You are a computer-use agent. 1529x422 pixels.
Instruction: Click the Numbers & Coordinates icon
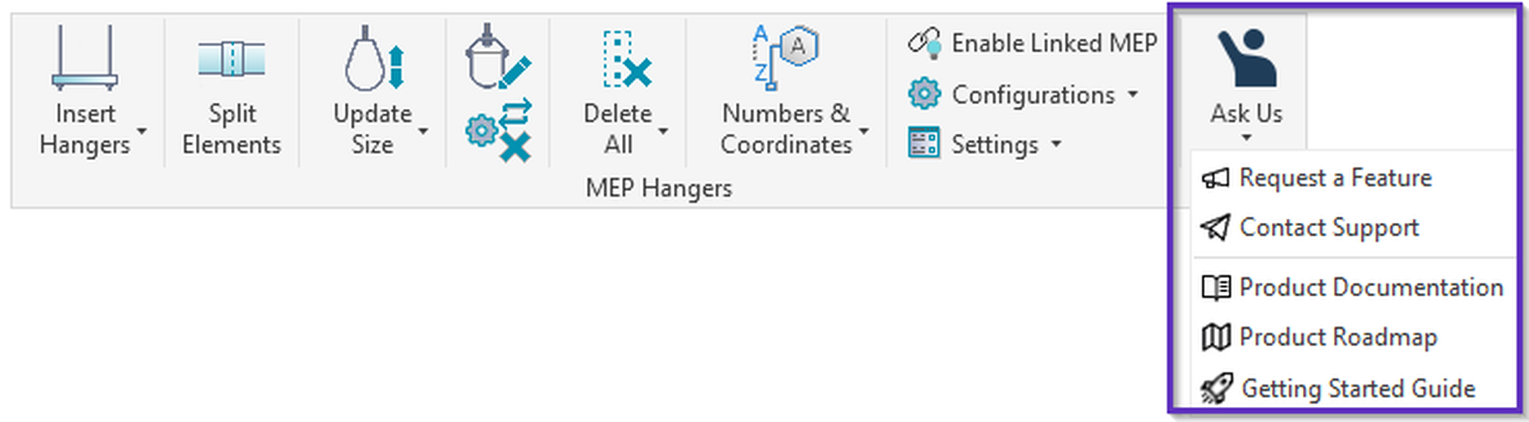click(785, 56)
